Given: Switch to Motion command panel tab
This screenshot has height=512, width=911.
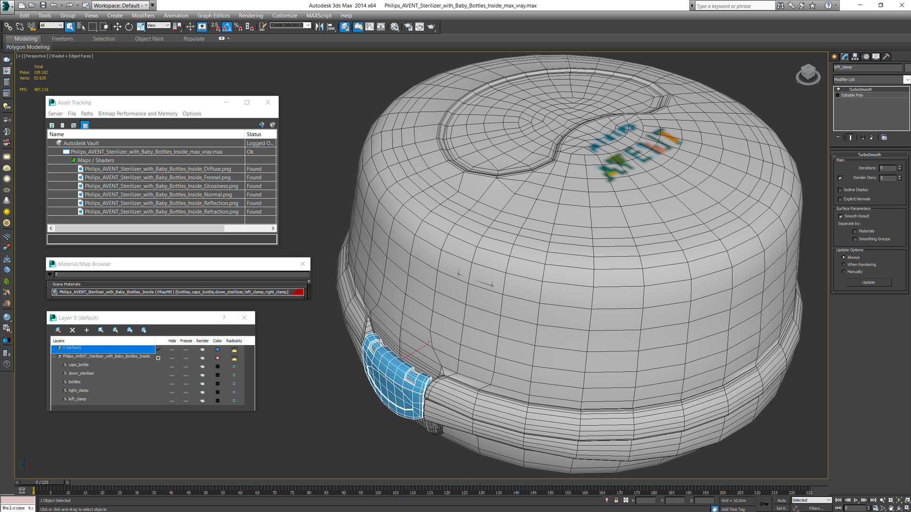Looking at the screenshot, I should tap(866, 56).
